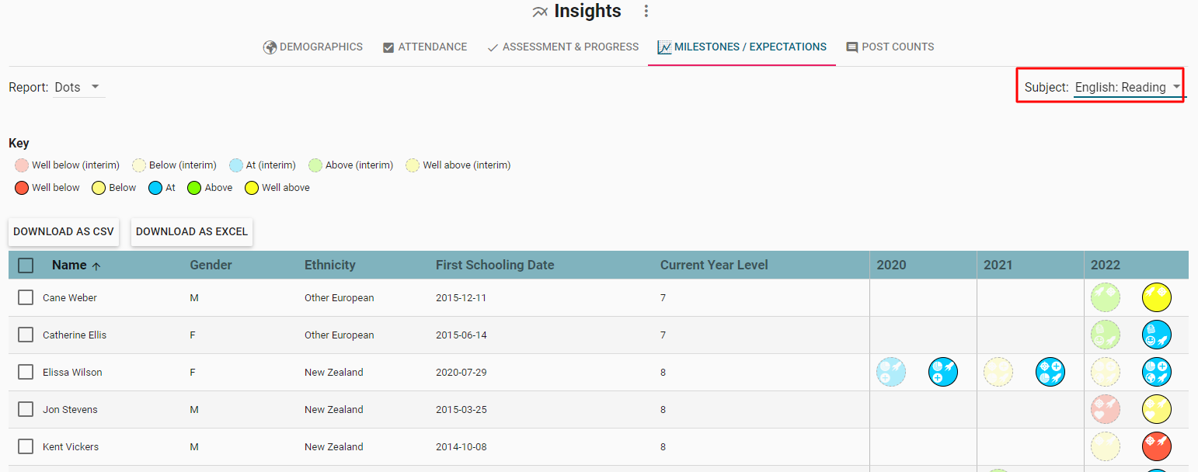
Task: Click the sort arrow beside Name header
Action: click(96, 265)
